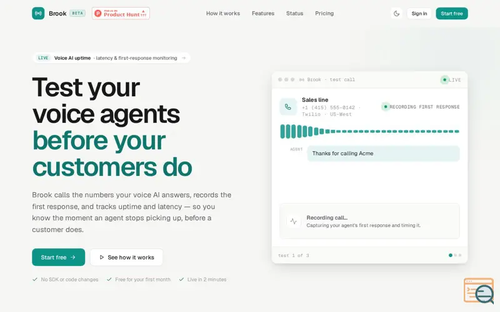The width and height of the screenshot is (500, 312).
Task: Click See how it works button
Action: coord(127,257)
